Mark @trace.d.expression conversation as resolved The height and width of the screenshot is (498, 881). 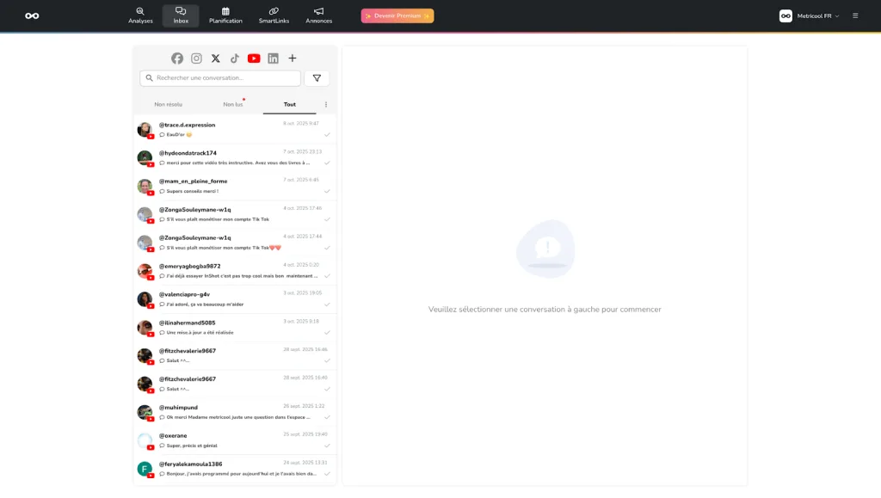[x=327, y=135]
